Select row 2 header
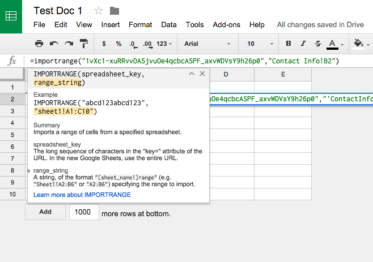This screenshot has height=262, width=373. [x=12, y=99]
